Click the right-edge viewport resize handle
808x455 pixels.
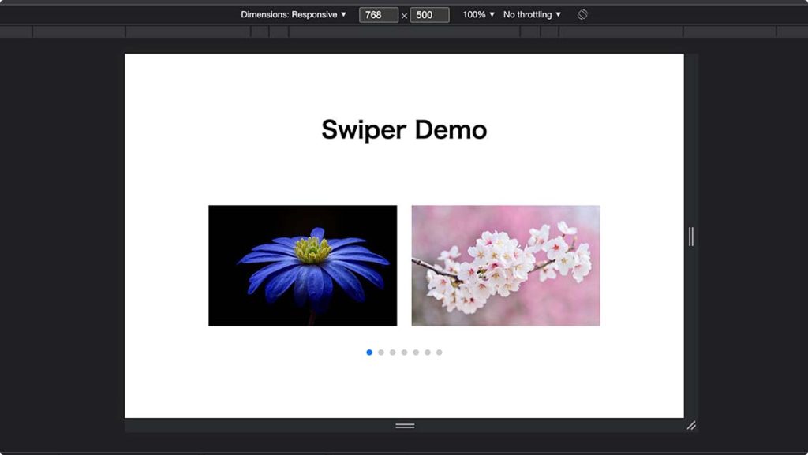[x=690, y=237]
